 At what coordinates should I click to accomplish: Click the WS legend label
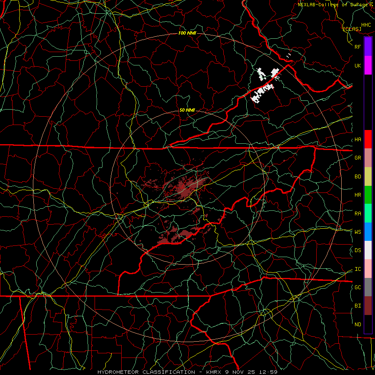click(358, 232)
